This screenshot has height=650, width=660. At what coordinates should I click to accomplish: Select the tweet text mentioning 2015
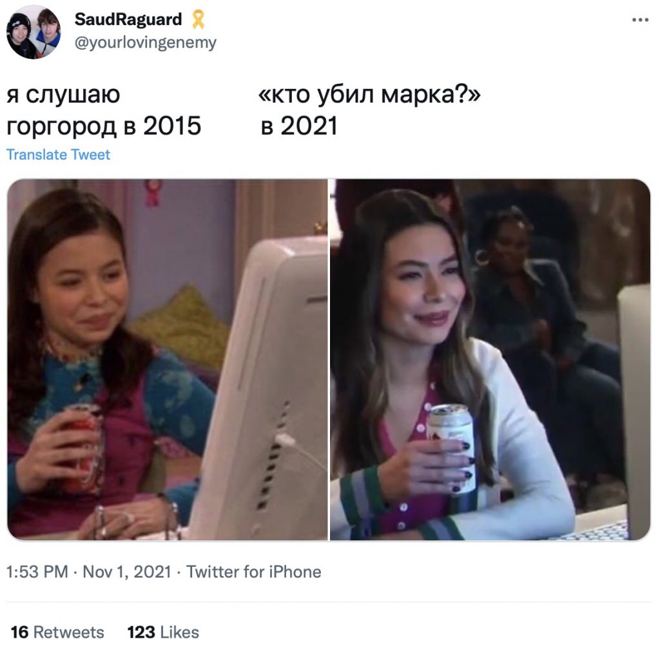[x=104, y=110]
